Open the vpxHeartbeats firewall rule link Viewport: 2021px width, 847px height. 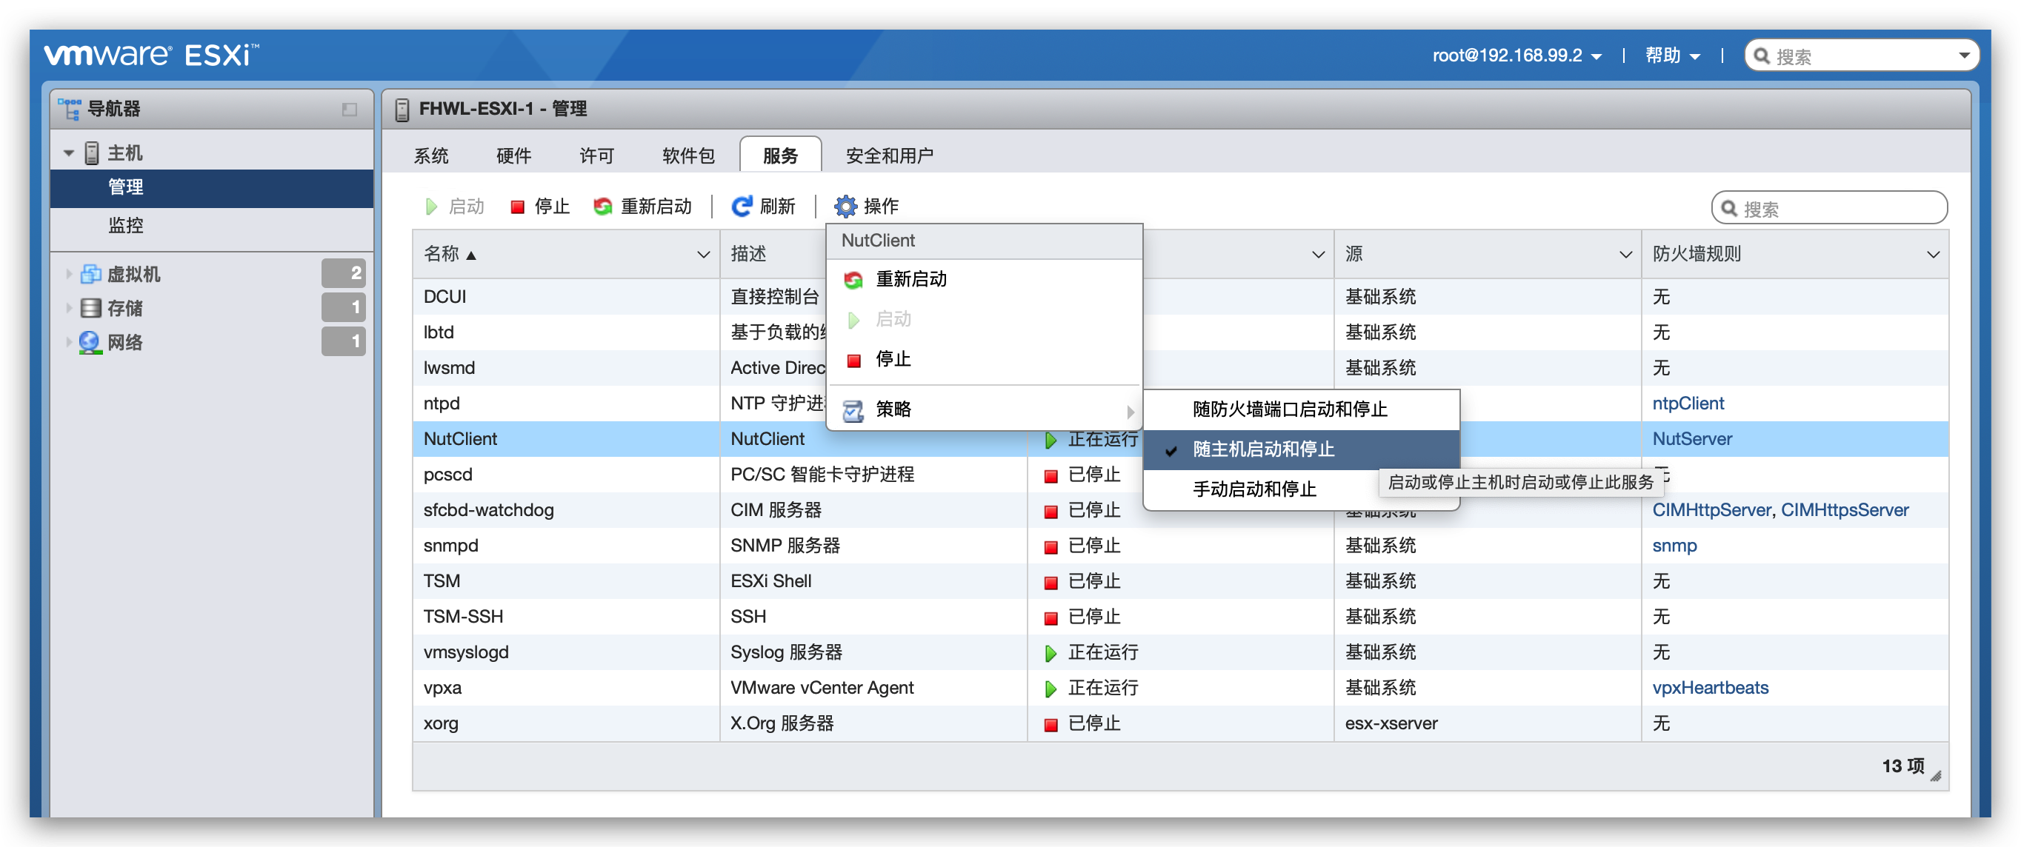pyautogui.click(x=1710, y=688)
